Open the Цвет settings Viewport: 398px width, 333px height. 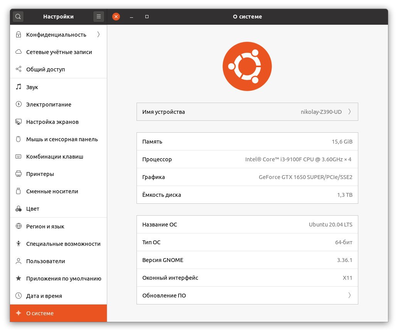tap(58, 208)
